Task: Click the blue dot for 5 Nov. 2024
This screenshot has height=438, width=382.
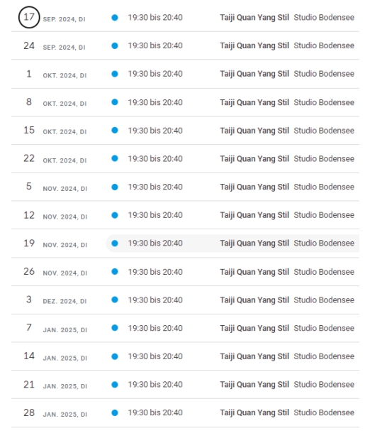Action: tap(115, 187)
